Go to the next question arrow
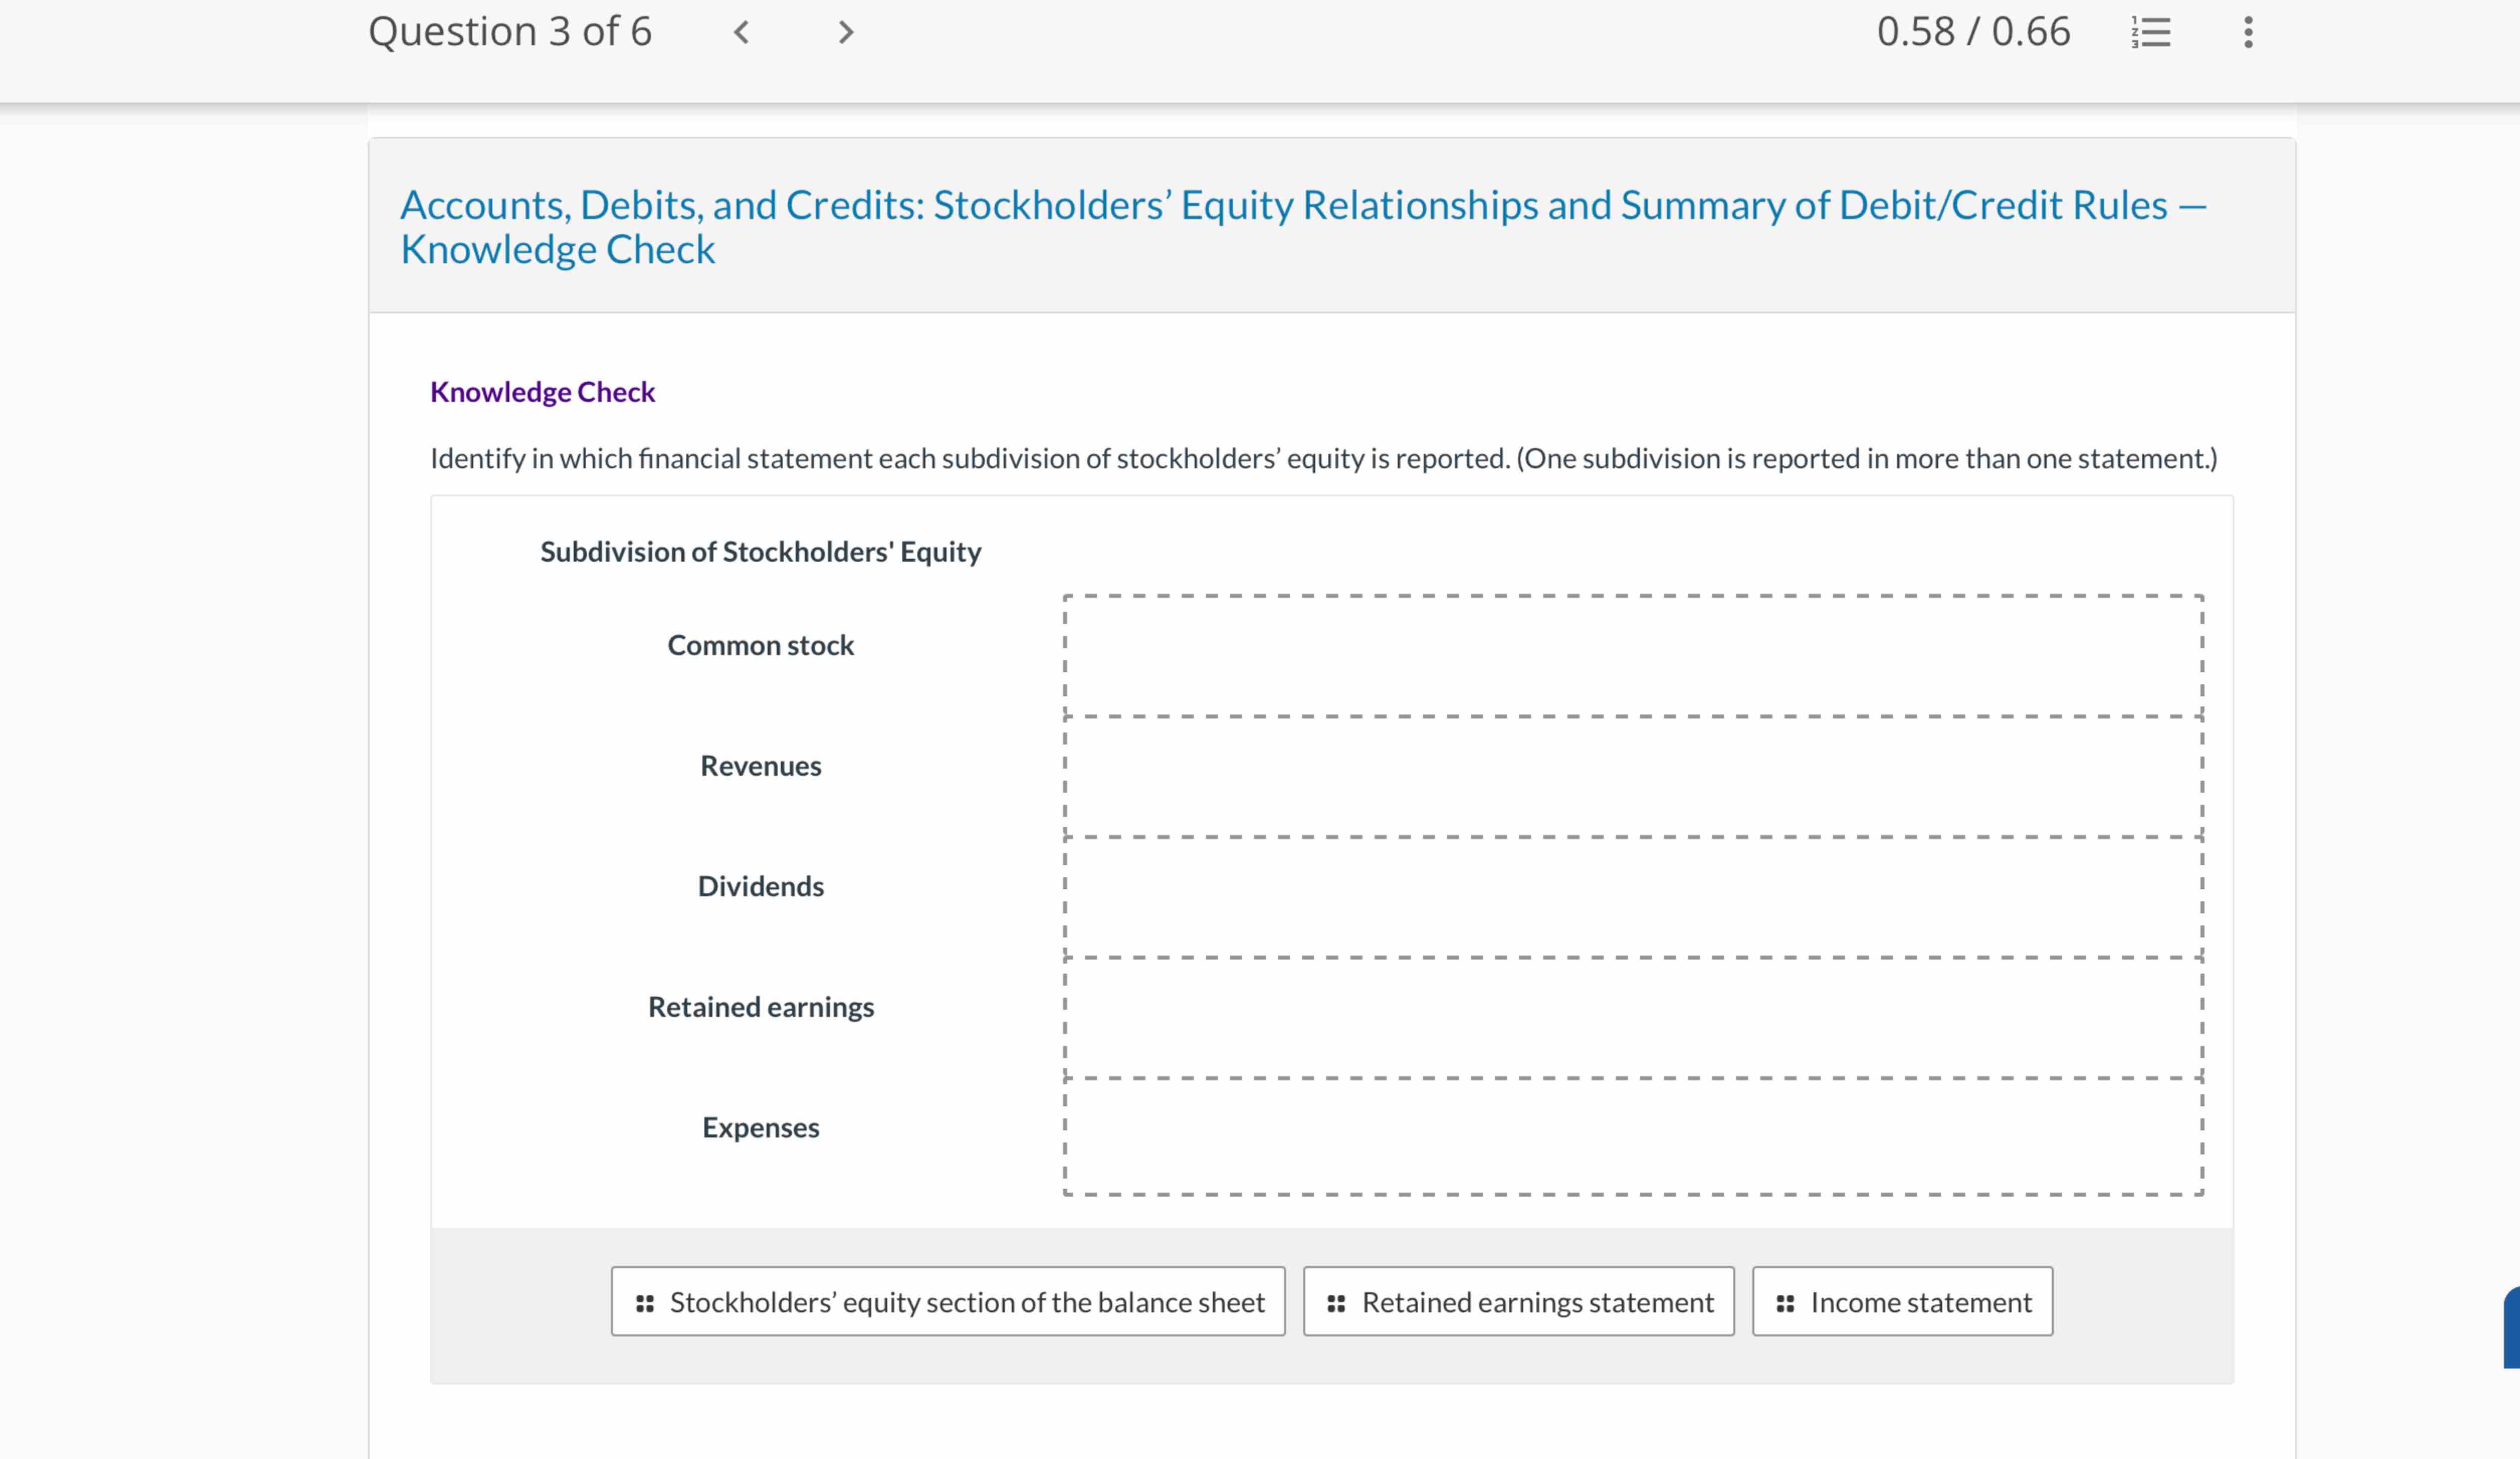Image resolution: width=2520 pixels, height=1459 pixels. click(x=846, y=32)
